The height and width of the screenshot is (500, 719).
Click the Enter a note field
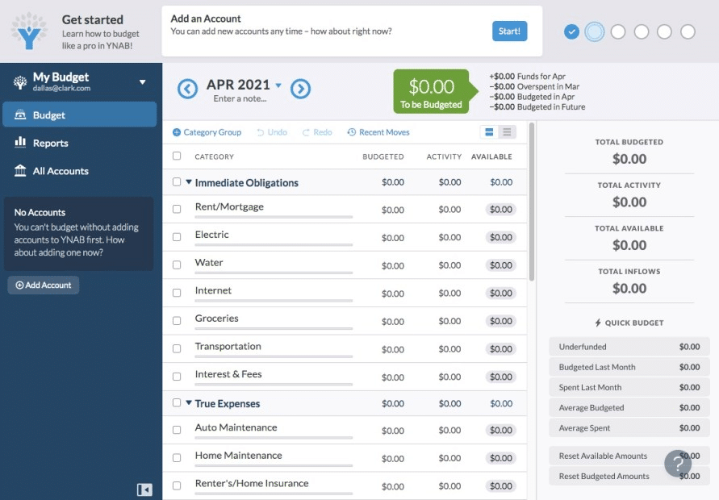tap(240, 98)
